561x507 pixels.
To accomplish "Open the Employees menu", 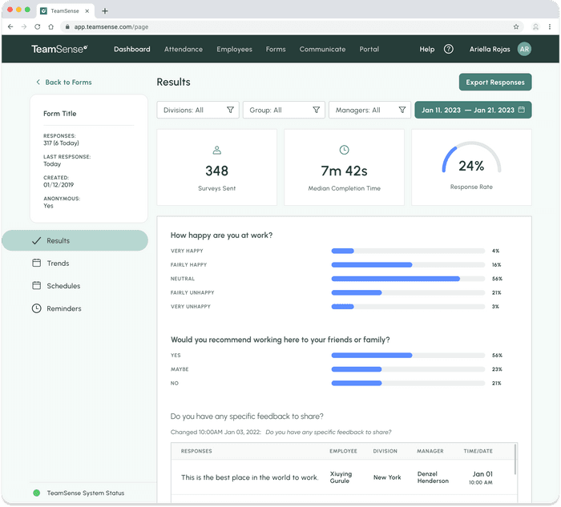I will click(x=234, y=49).
